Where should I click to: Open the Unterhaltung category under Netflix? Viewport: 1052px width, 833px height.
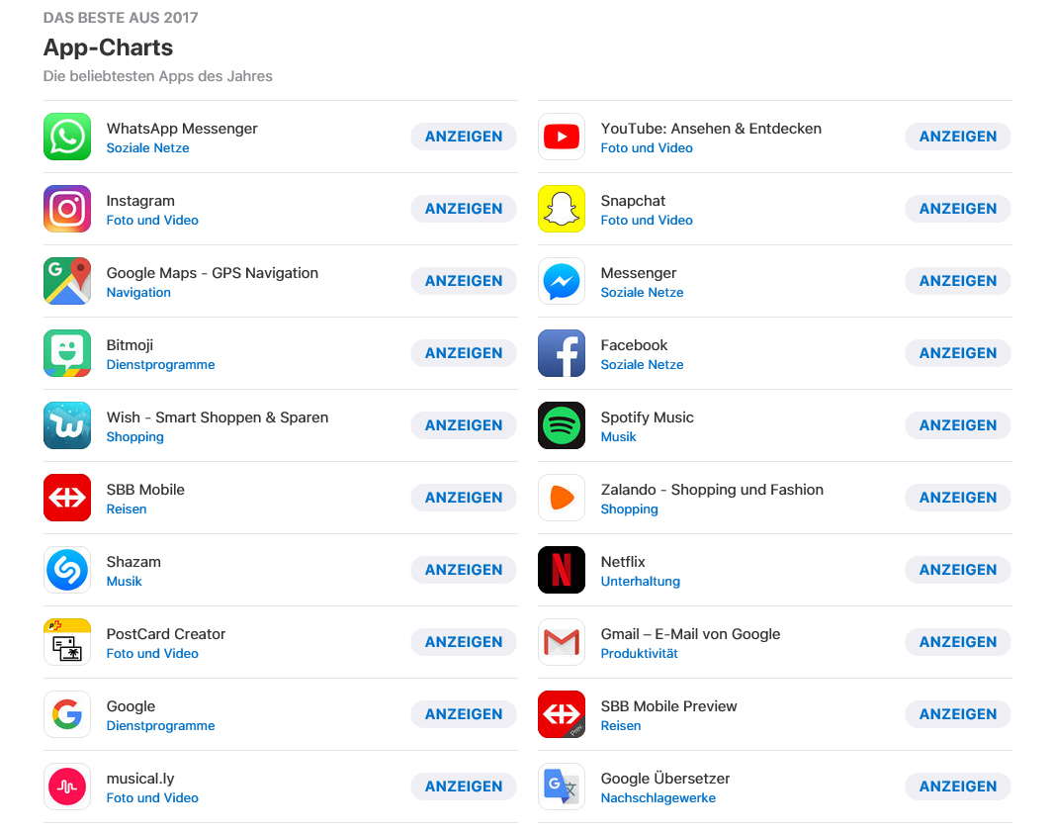(640, 582)
